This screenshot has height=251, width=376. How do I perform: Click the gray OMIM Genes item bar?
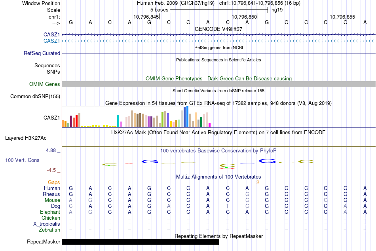(x=219, y=84)
